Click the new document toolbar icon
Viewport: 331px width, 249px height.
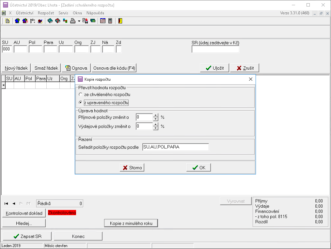tap(8, 21)
